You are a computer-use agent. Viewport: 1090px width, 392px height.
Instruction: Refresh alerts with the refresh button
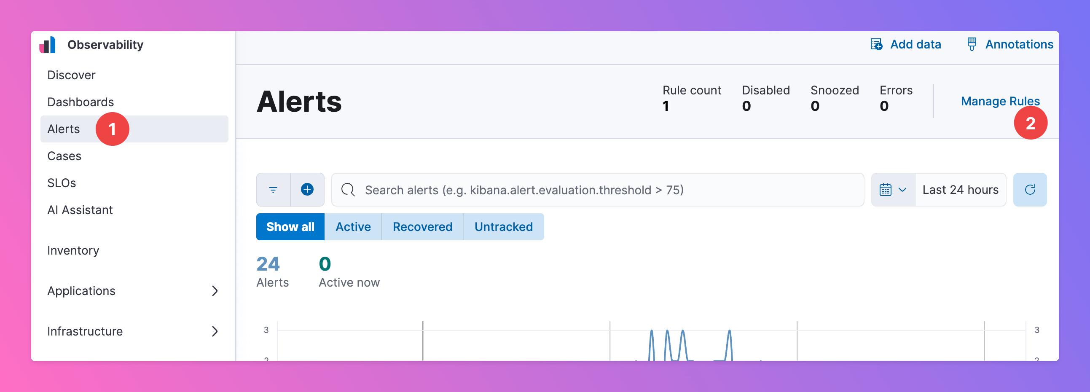pos(1030,190)
